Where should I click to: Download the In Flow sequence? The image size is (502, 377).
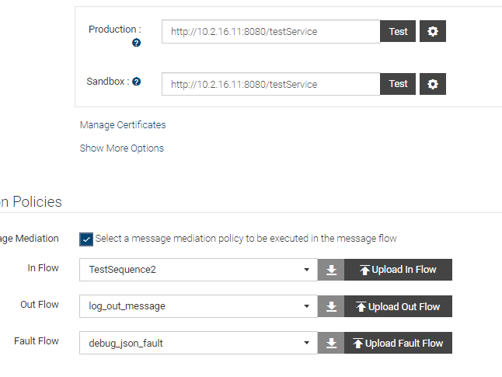(331, 270)
